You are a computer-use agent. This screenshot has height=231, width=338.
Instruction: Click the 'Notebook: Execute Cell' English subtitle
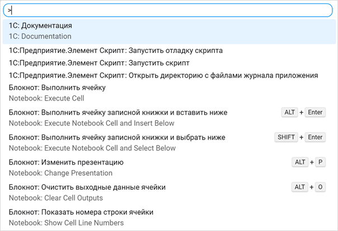[46, 98]
